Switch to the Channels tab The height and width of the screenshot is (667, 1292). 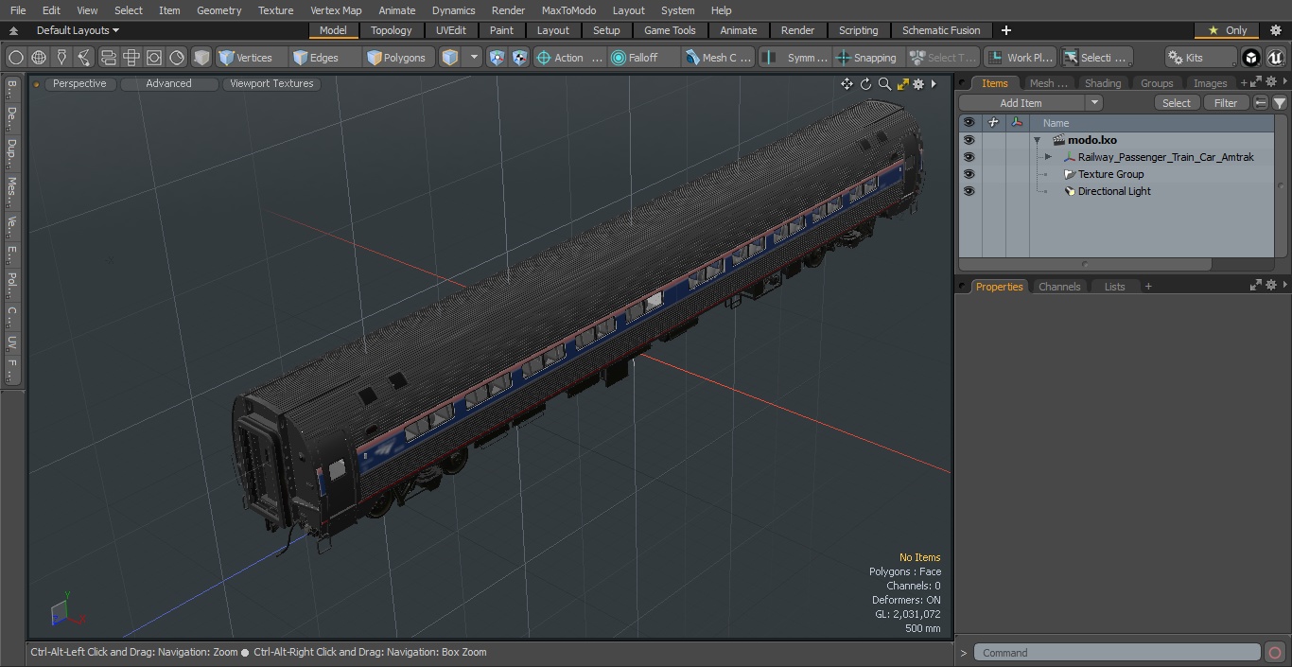click(1058, 287)
